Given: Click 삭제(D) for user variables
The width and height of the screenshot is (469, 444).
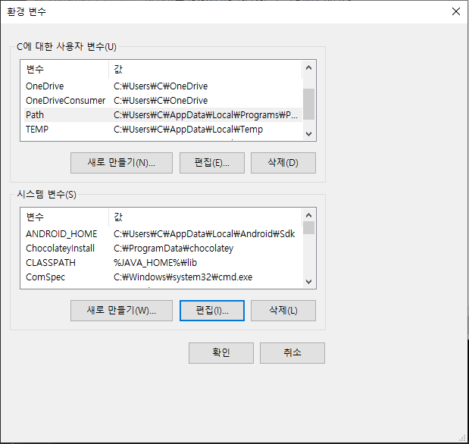Looking at the screenshot, I should click(283, 163).
